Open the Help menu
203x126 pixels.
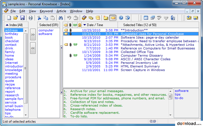(x=90, y=11)
